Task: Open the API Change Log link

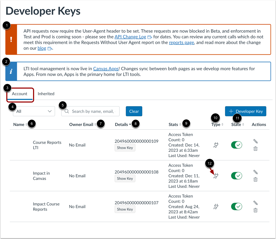Action: tap(130, 37)
